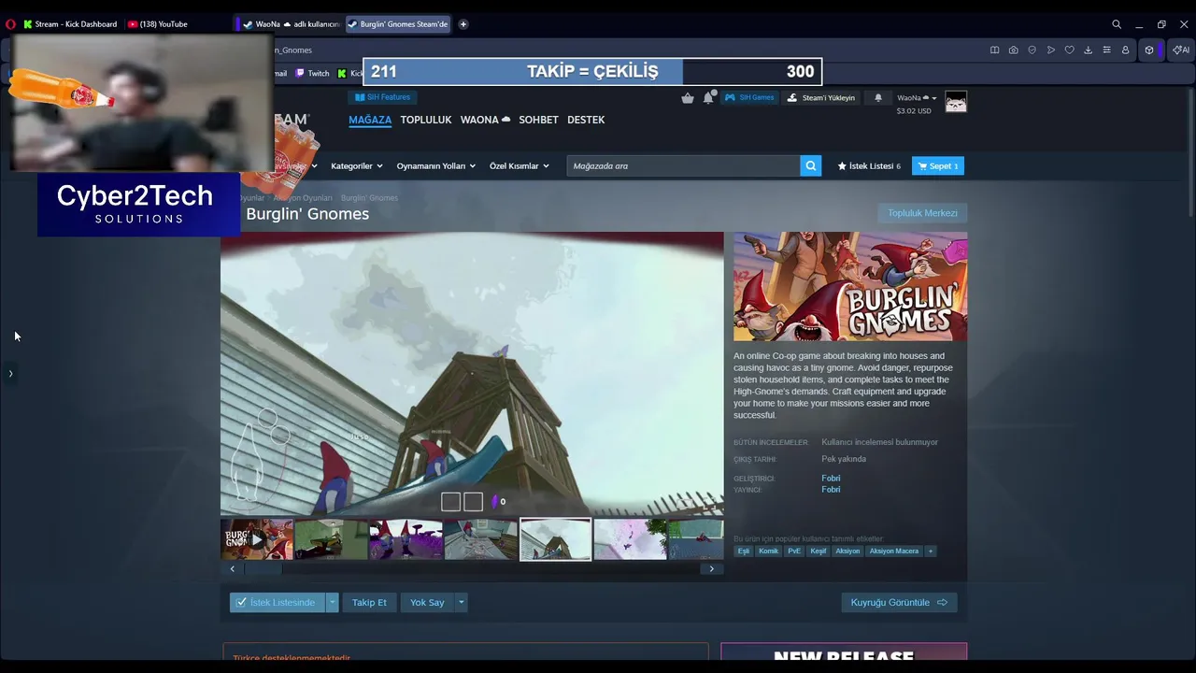Select the Aksiyon Macera tag
1196x673 pixels.
tap(894, 551)
